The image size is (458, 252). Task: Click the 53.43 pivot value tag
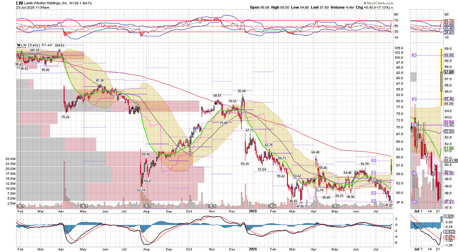(449, 125)
